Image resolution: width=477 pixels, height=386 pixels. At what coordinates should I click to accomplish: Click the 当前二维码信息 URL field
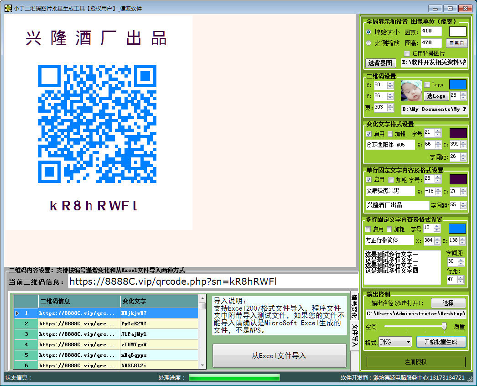213,281
